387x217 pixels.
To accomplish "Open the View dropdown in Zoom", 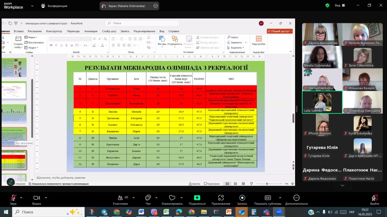I will tap(340, 5).
